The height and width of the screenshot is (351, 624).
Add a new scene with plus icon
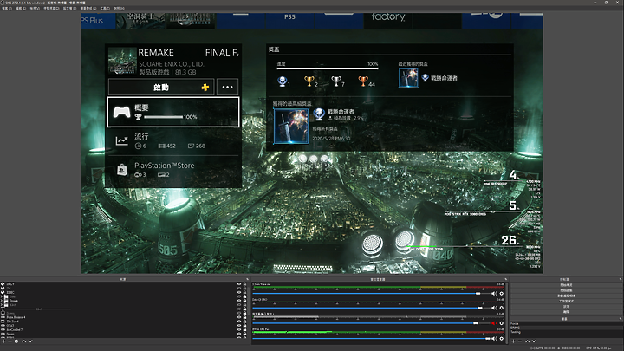point(513,341)
